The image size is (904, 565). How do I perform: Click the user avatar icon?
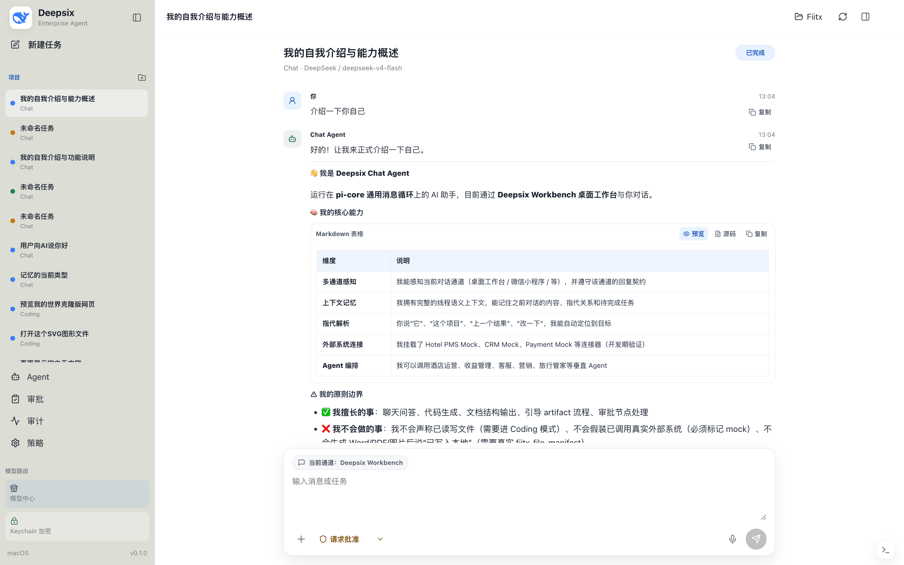click(292, 100)
